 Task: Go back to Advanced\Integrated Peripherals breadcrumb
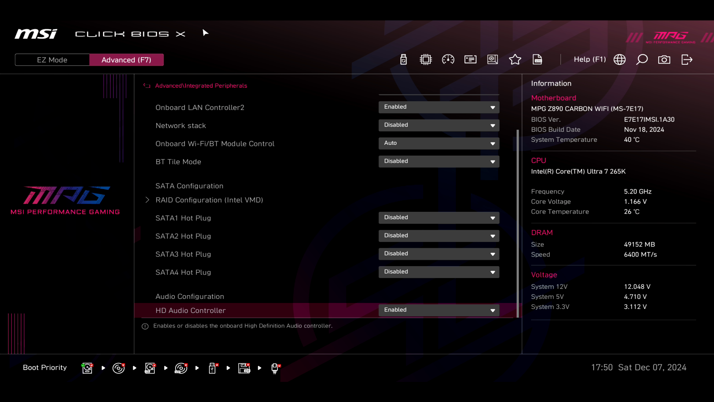[201, 86]
